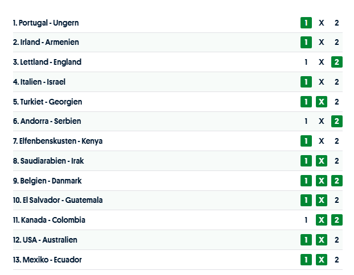Deselect 1 for Elfenbenskusten - Kenya

[306, 141]
